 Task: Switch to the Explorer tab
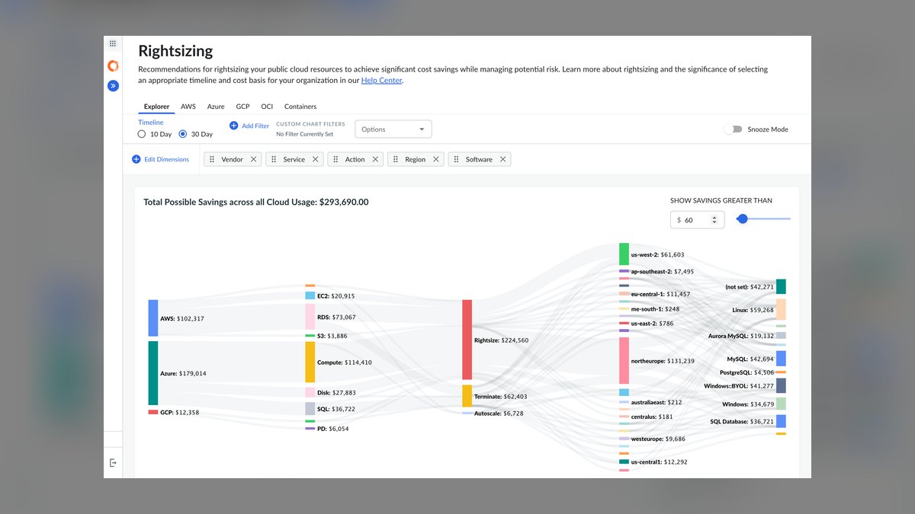tap(156, 107)
